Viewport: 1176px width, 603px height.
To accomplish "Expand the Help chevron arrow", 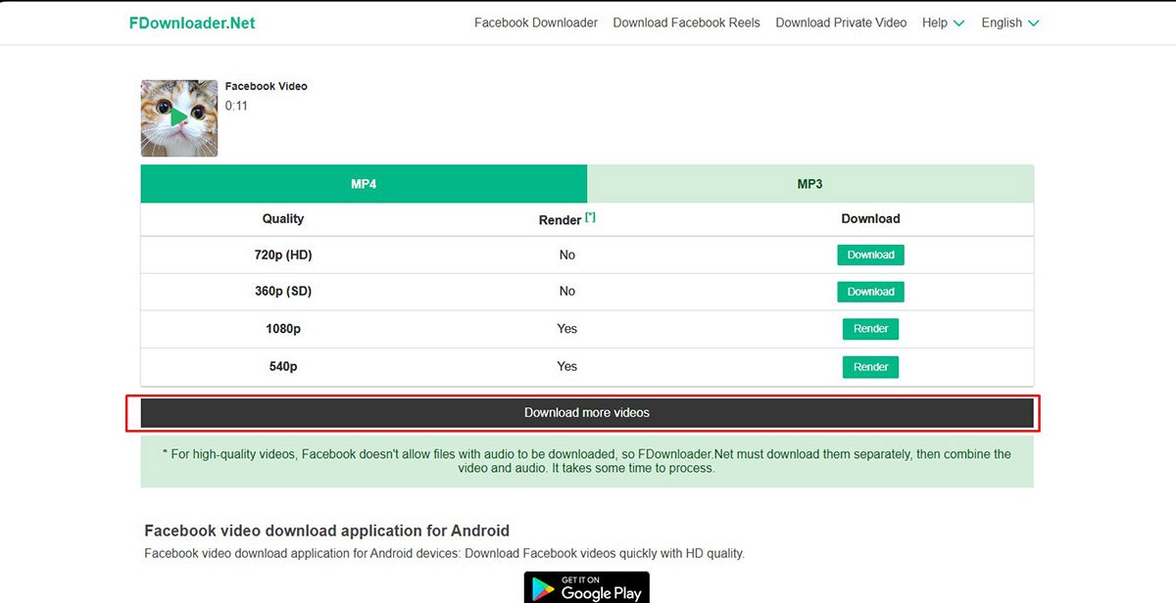I will point(958,23).
